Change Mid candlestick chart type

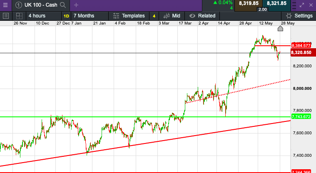coord(172,16)
